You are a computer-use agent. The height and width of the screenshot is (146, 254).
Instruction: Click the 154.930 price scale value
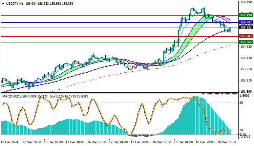[x=246, y=47]
